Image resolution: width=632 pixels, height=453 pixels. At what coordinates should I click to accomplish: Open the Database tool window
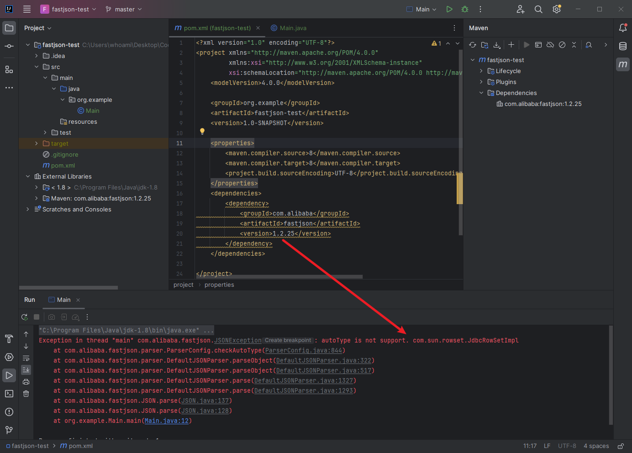click(623, 46)
